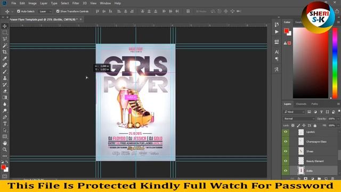Select the Hand tool
Image resolution: width=341 pixels, height=192 pixels.
click(x=5, y=143)
